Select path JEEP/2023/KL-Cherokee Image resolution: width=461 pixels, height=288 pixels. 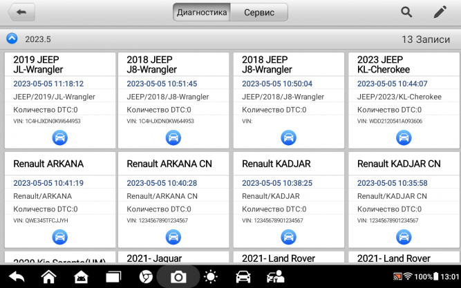[x=399, y=97]
